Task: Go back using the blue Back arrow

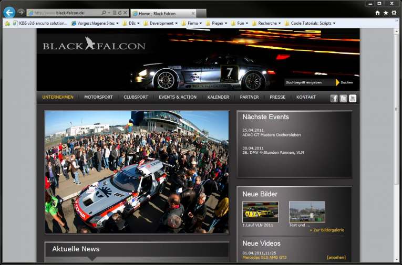Action: (x=9, y=12)
